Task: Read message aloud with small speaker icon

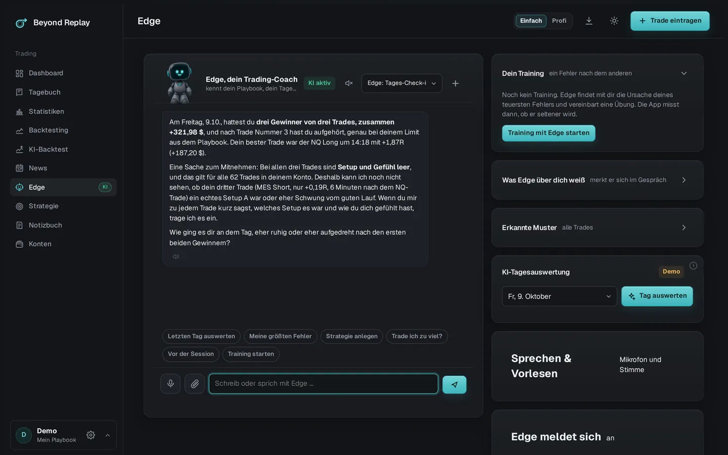Action: [176, 257]
